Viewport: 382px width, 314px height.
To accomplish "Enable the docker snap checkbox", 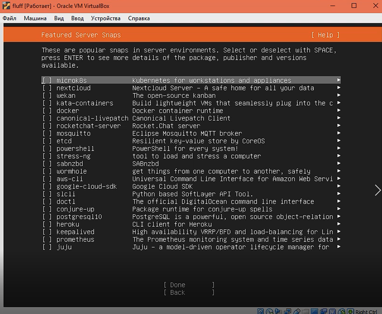I will tap(47, 111).
